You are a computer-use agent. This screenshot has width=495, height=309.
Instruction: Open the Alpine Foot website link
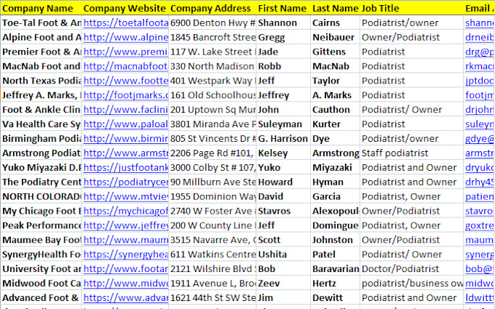pyautogui.click(x=126, y=37)
